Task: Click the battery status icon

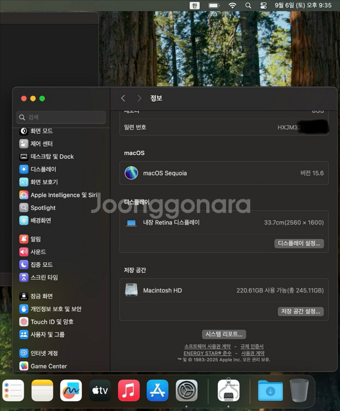Action: coord(214,5)
